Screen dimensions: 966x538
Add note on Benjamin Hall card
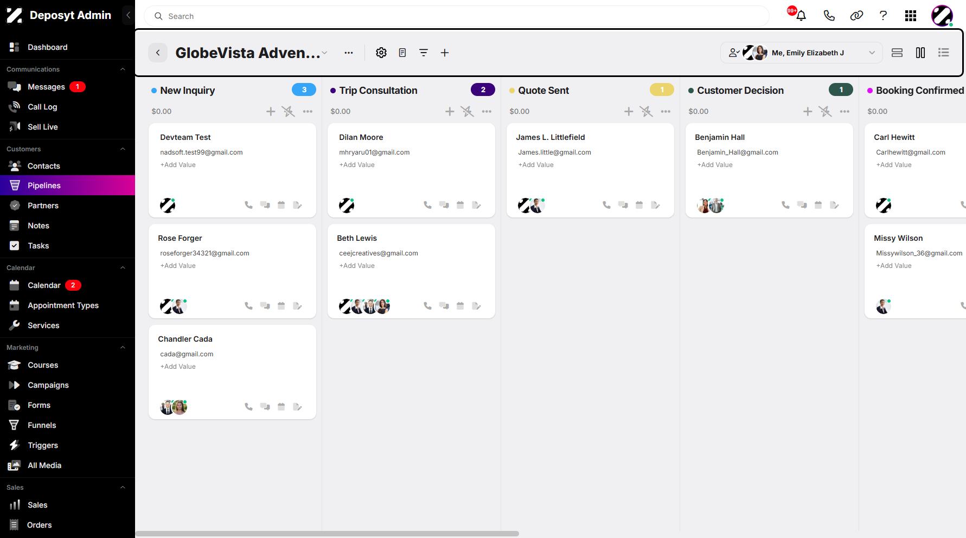point(835,205)
